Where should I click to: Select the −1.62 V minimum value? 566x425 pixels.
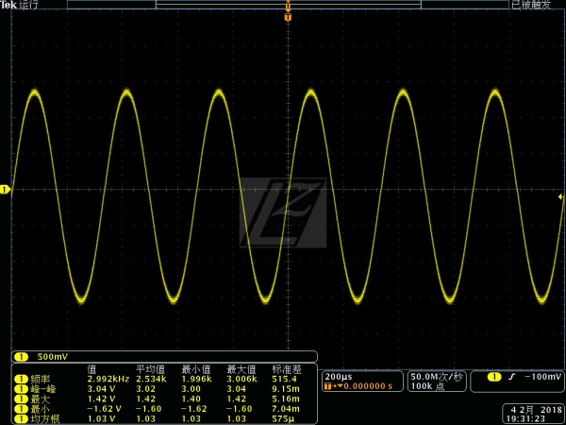(x=105, y=409)
